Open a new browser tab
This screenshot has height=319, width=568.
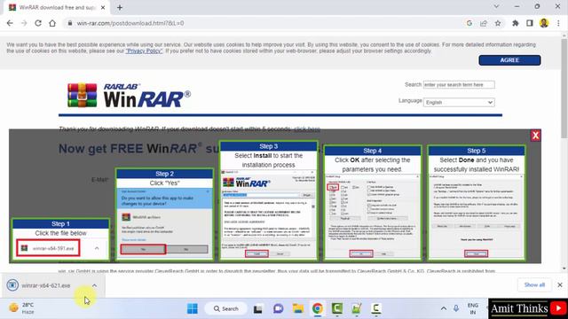point(120,7)
